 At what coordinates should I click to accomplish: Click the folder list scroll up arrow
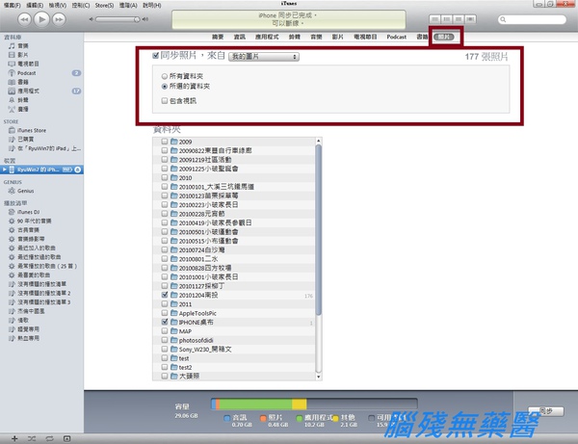[x=319, y=141]
